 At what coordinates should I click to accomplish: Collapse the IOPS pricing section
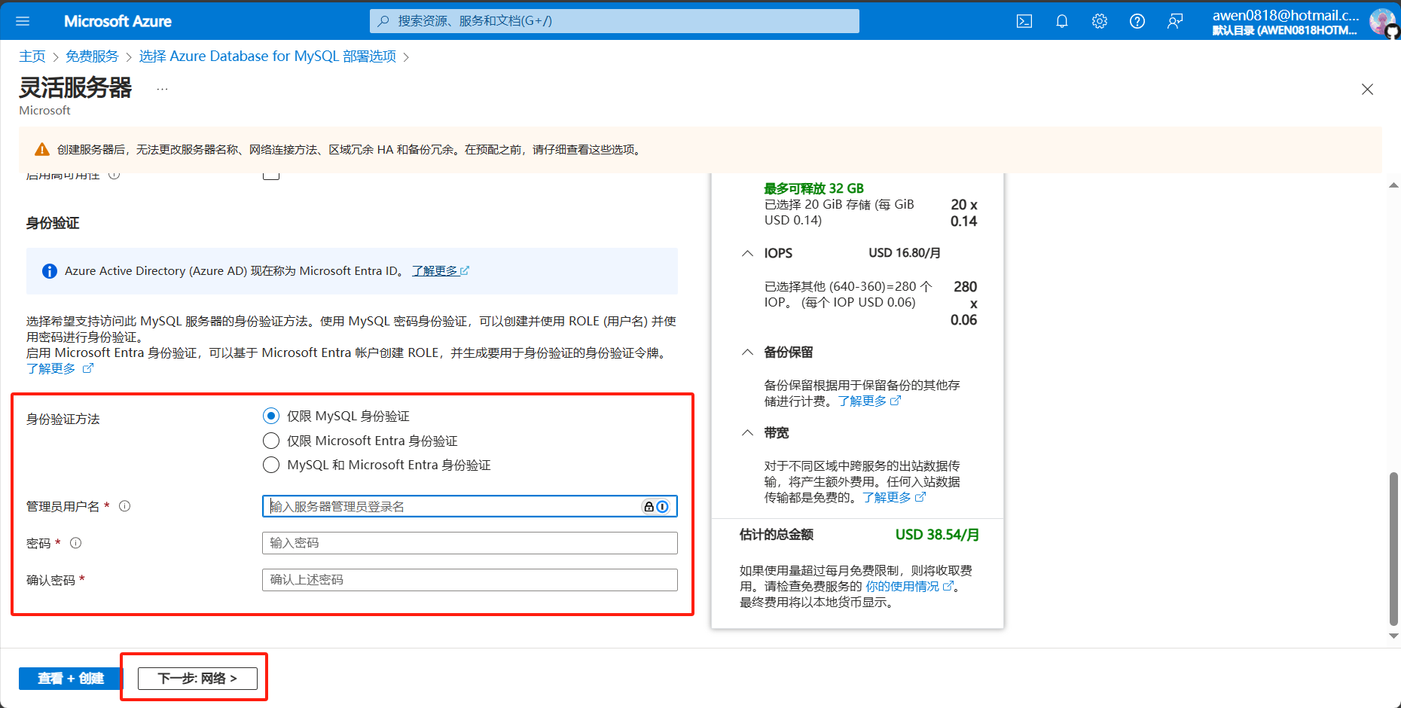click(x=747, y=253)
